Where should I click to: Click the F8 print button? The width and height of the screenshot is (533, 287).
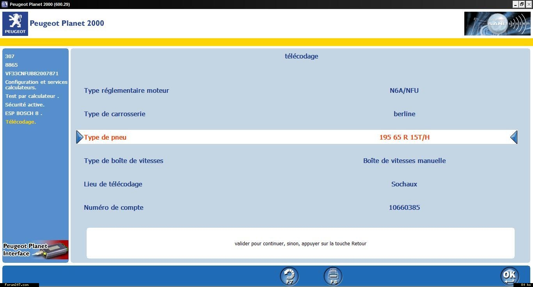click(333, 276)
